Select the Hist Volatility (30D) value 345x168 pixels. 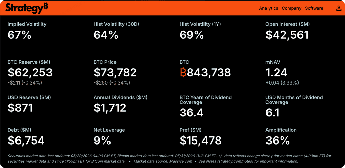click(106, 35)
